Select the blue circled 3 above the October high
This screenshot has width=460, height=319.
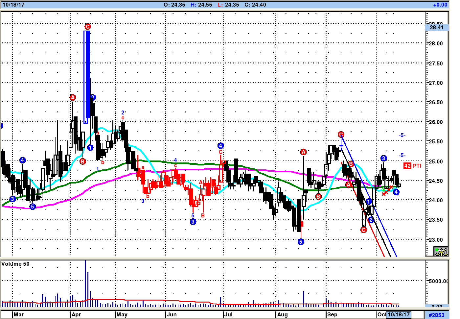(x=383, y=159)
